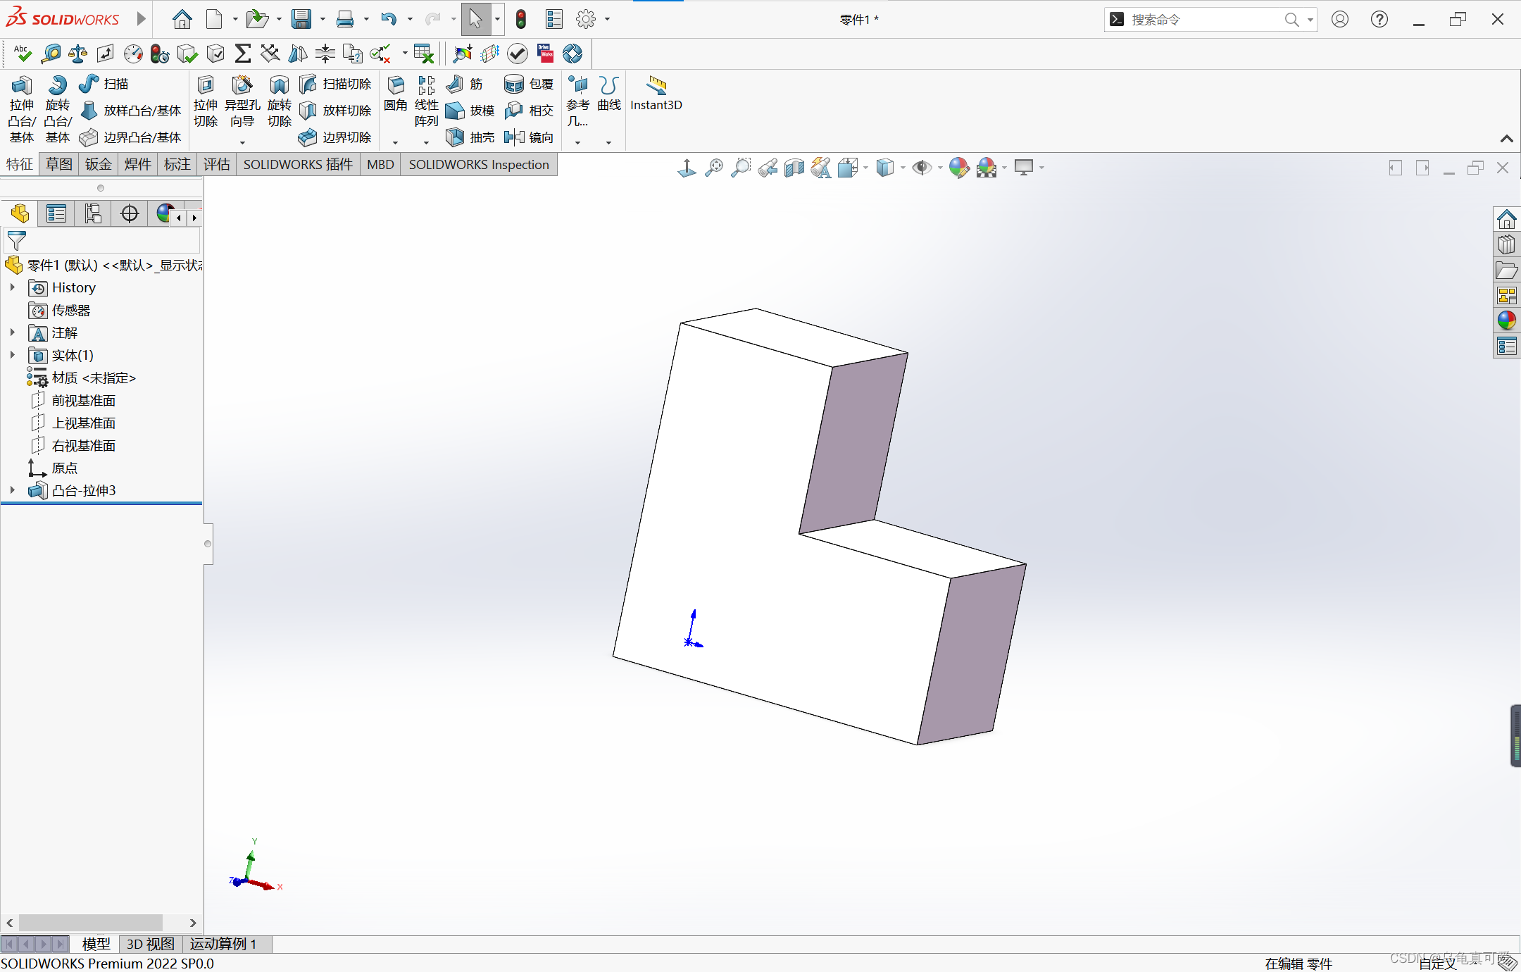Click the Edit Appearance sphere in heads-up toolbar
The image size is (1521, 972).
[958, 168]
